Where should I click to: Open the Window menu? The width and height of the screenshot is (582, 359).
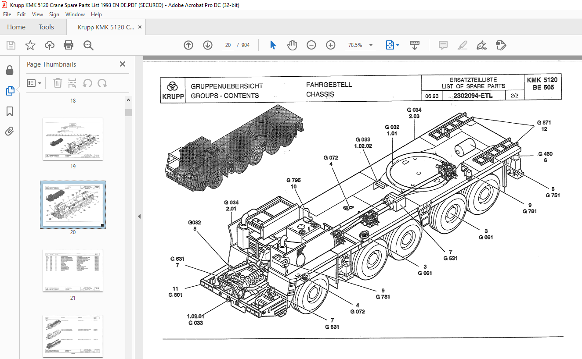click(75, 14)
